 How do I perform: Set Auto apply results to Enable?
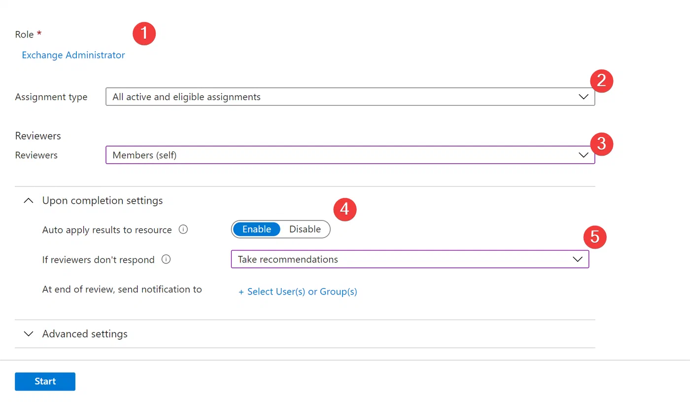click(256, 229)
